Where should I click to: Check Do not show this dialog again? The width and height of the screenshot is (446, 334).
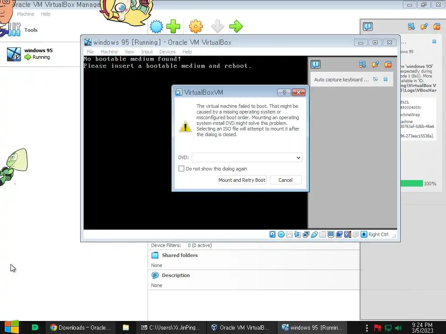tap(181, 168)
